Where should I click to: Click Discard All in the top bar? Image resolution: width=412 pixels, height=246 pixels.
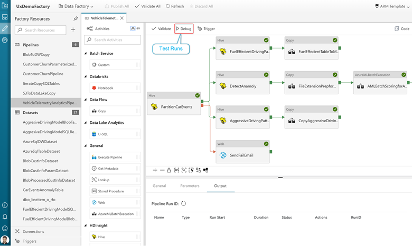tap(201, 6)
